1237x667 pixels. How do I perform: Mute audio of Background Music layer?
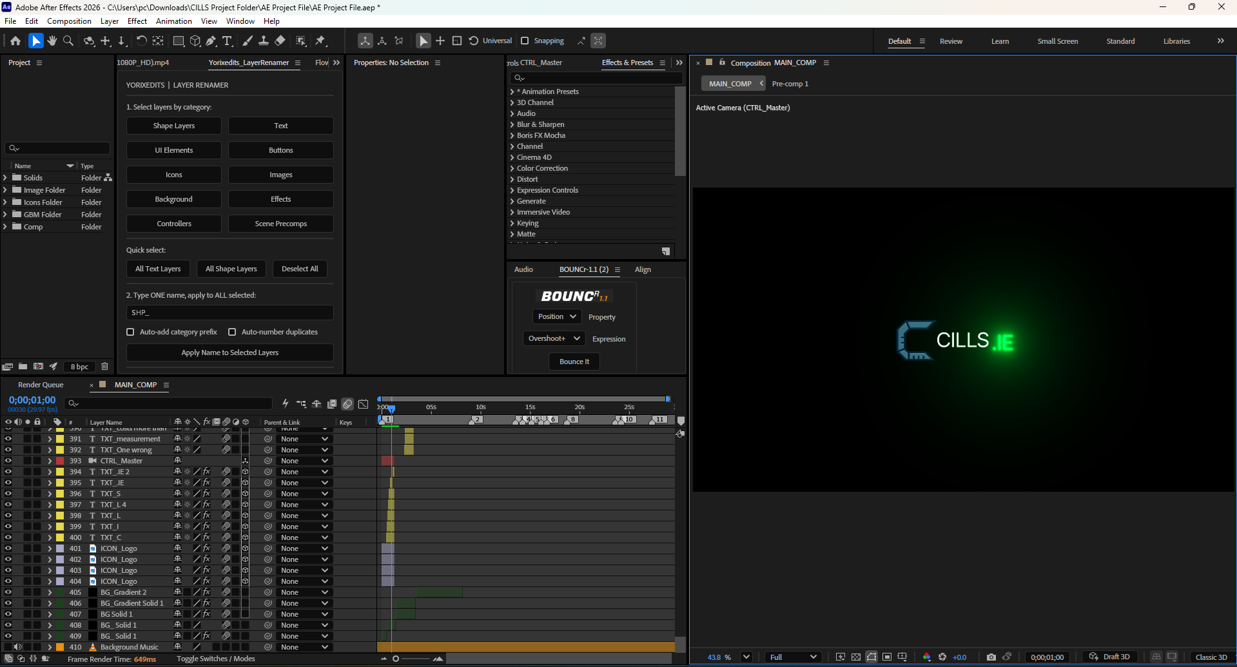18,647
